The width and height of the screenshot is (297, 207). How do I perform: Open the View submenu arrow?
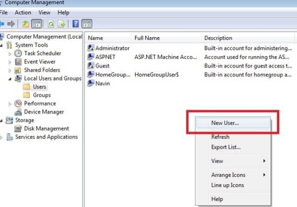[264, 161]
